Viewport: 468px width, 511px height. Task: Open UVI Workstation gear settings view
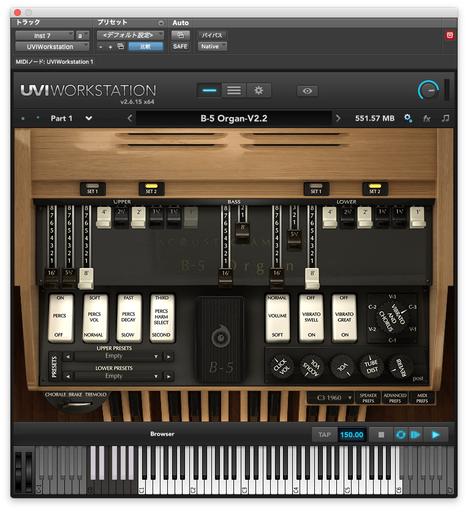[x=259, y=90]
